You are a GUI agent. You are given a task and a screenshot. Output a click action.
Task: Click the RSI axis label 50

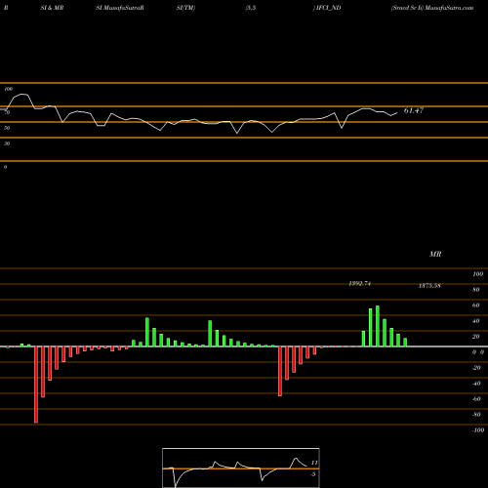(x=7, y=128)
